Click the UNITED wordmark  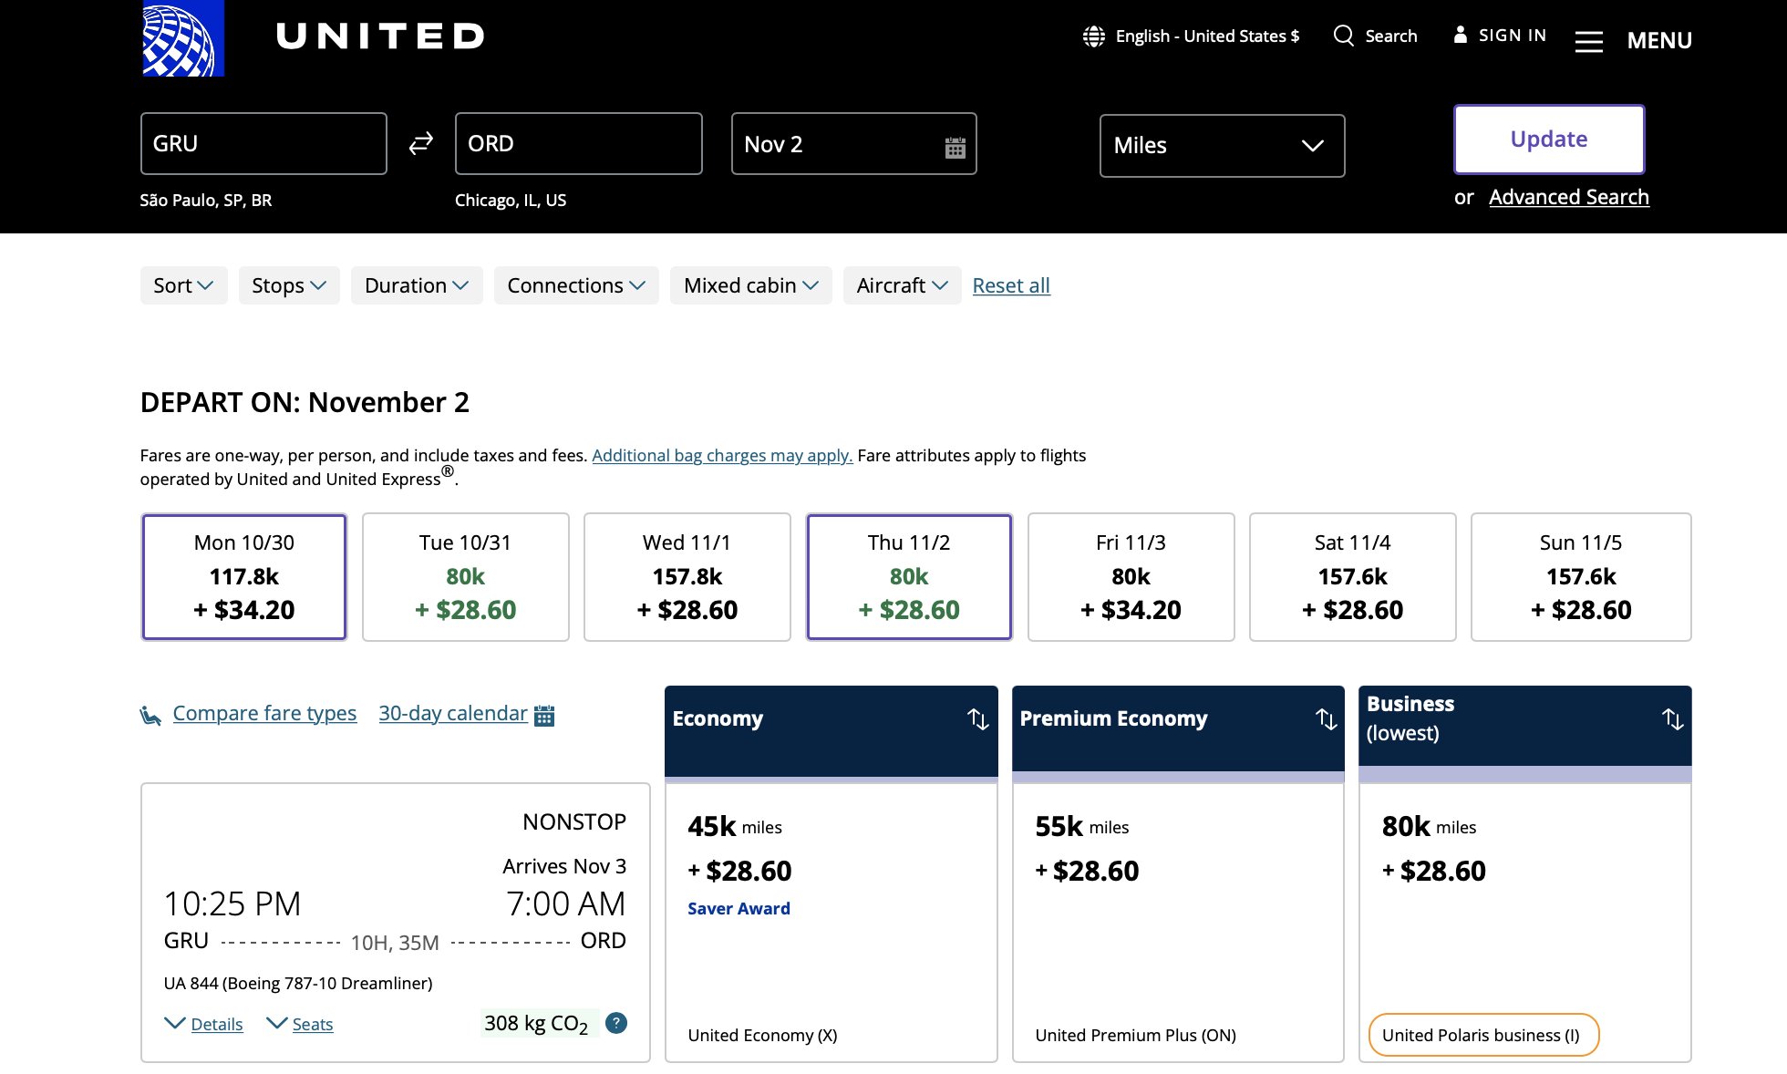point(380,36)
